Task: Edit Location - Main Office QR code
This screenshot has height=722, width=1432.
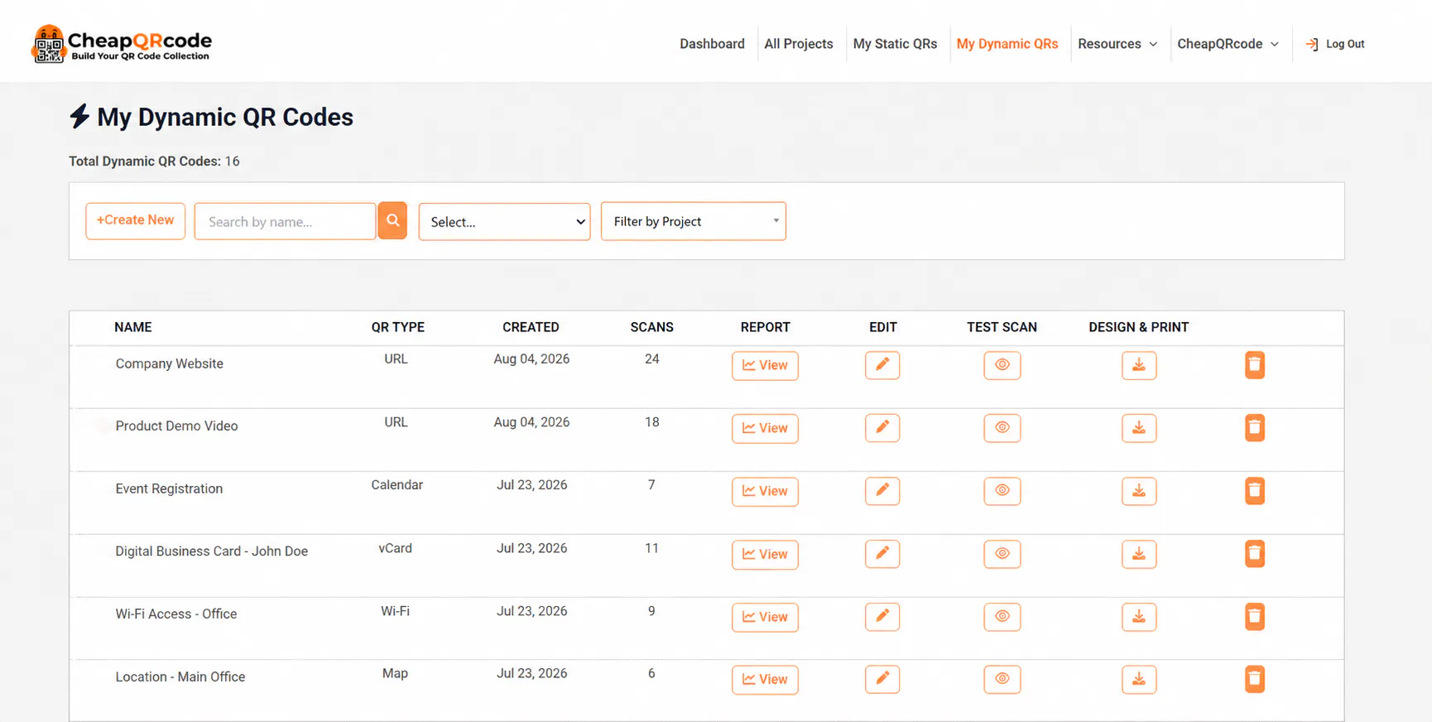Action: 882,680
